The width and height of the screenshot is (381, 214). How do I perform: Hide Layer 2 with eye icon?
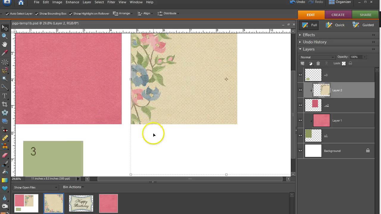[300, 90]
